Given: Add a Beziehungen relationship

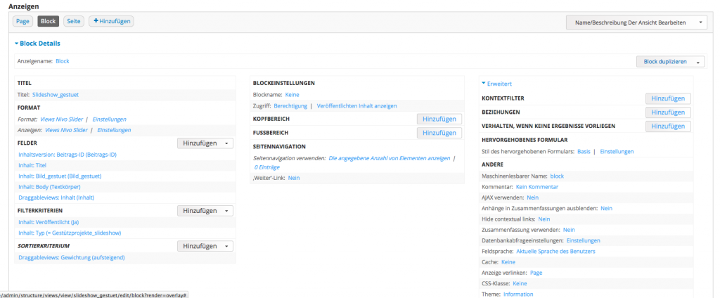Looking at the screenshot, I should pos(667,112).
